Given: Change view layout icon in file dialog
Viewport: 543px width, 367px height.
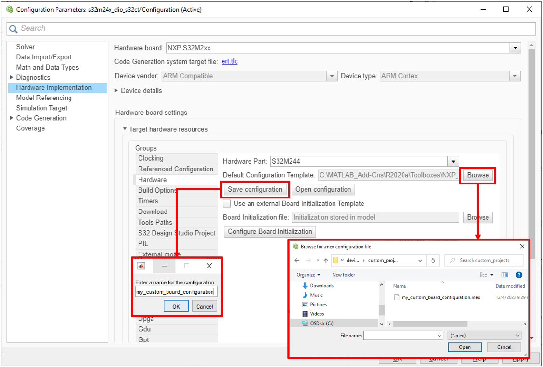Looking at the screenshot, I should tap(484, 275).
